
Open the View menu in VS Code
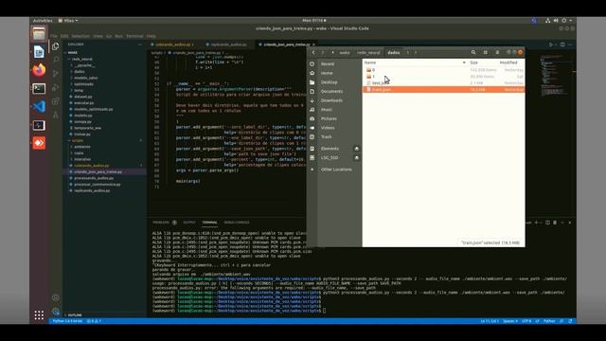tap(98, 36)
